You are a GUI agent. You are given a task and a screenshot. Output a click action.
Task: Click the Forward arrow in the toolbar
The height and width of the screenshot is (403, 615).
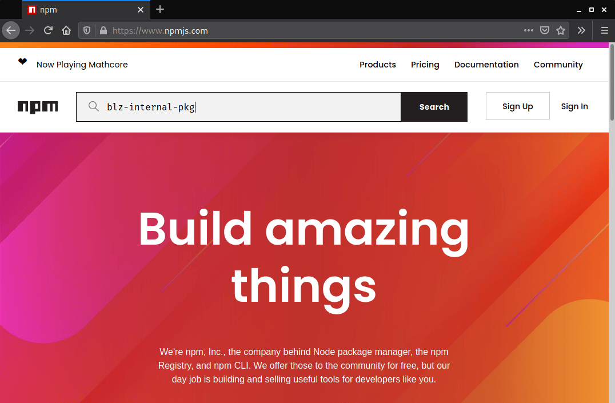[x=30, y=31]
